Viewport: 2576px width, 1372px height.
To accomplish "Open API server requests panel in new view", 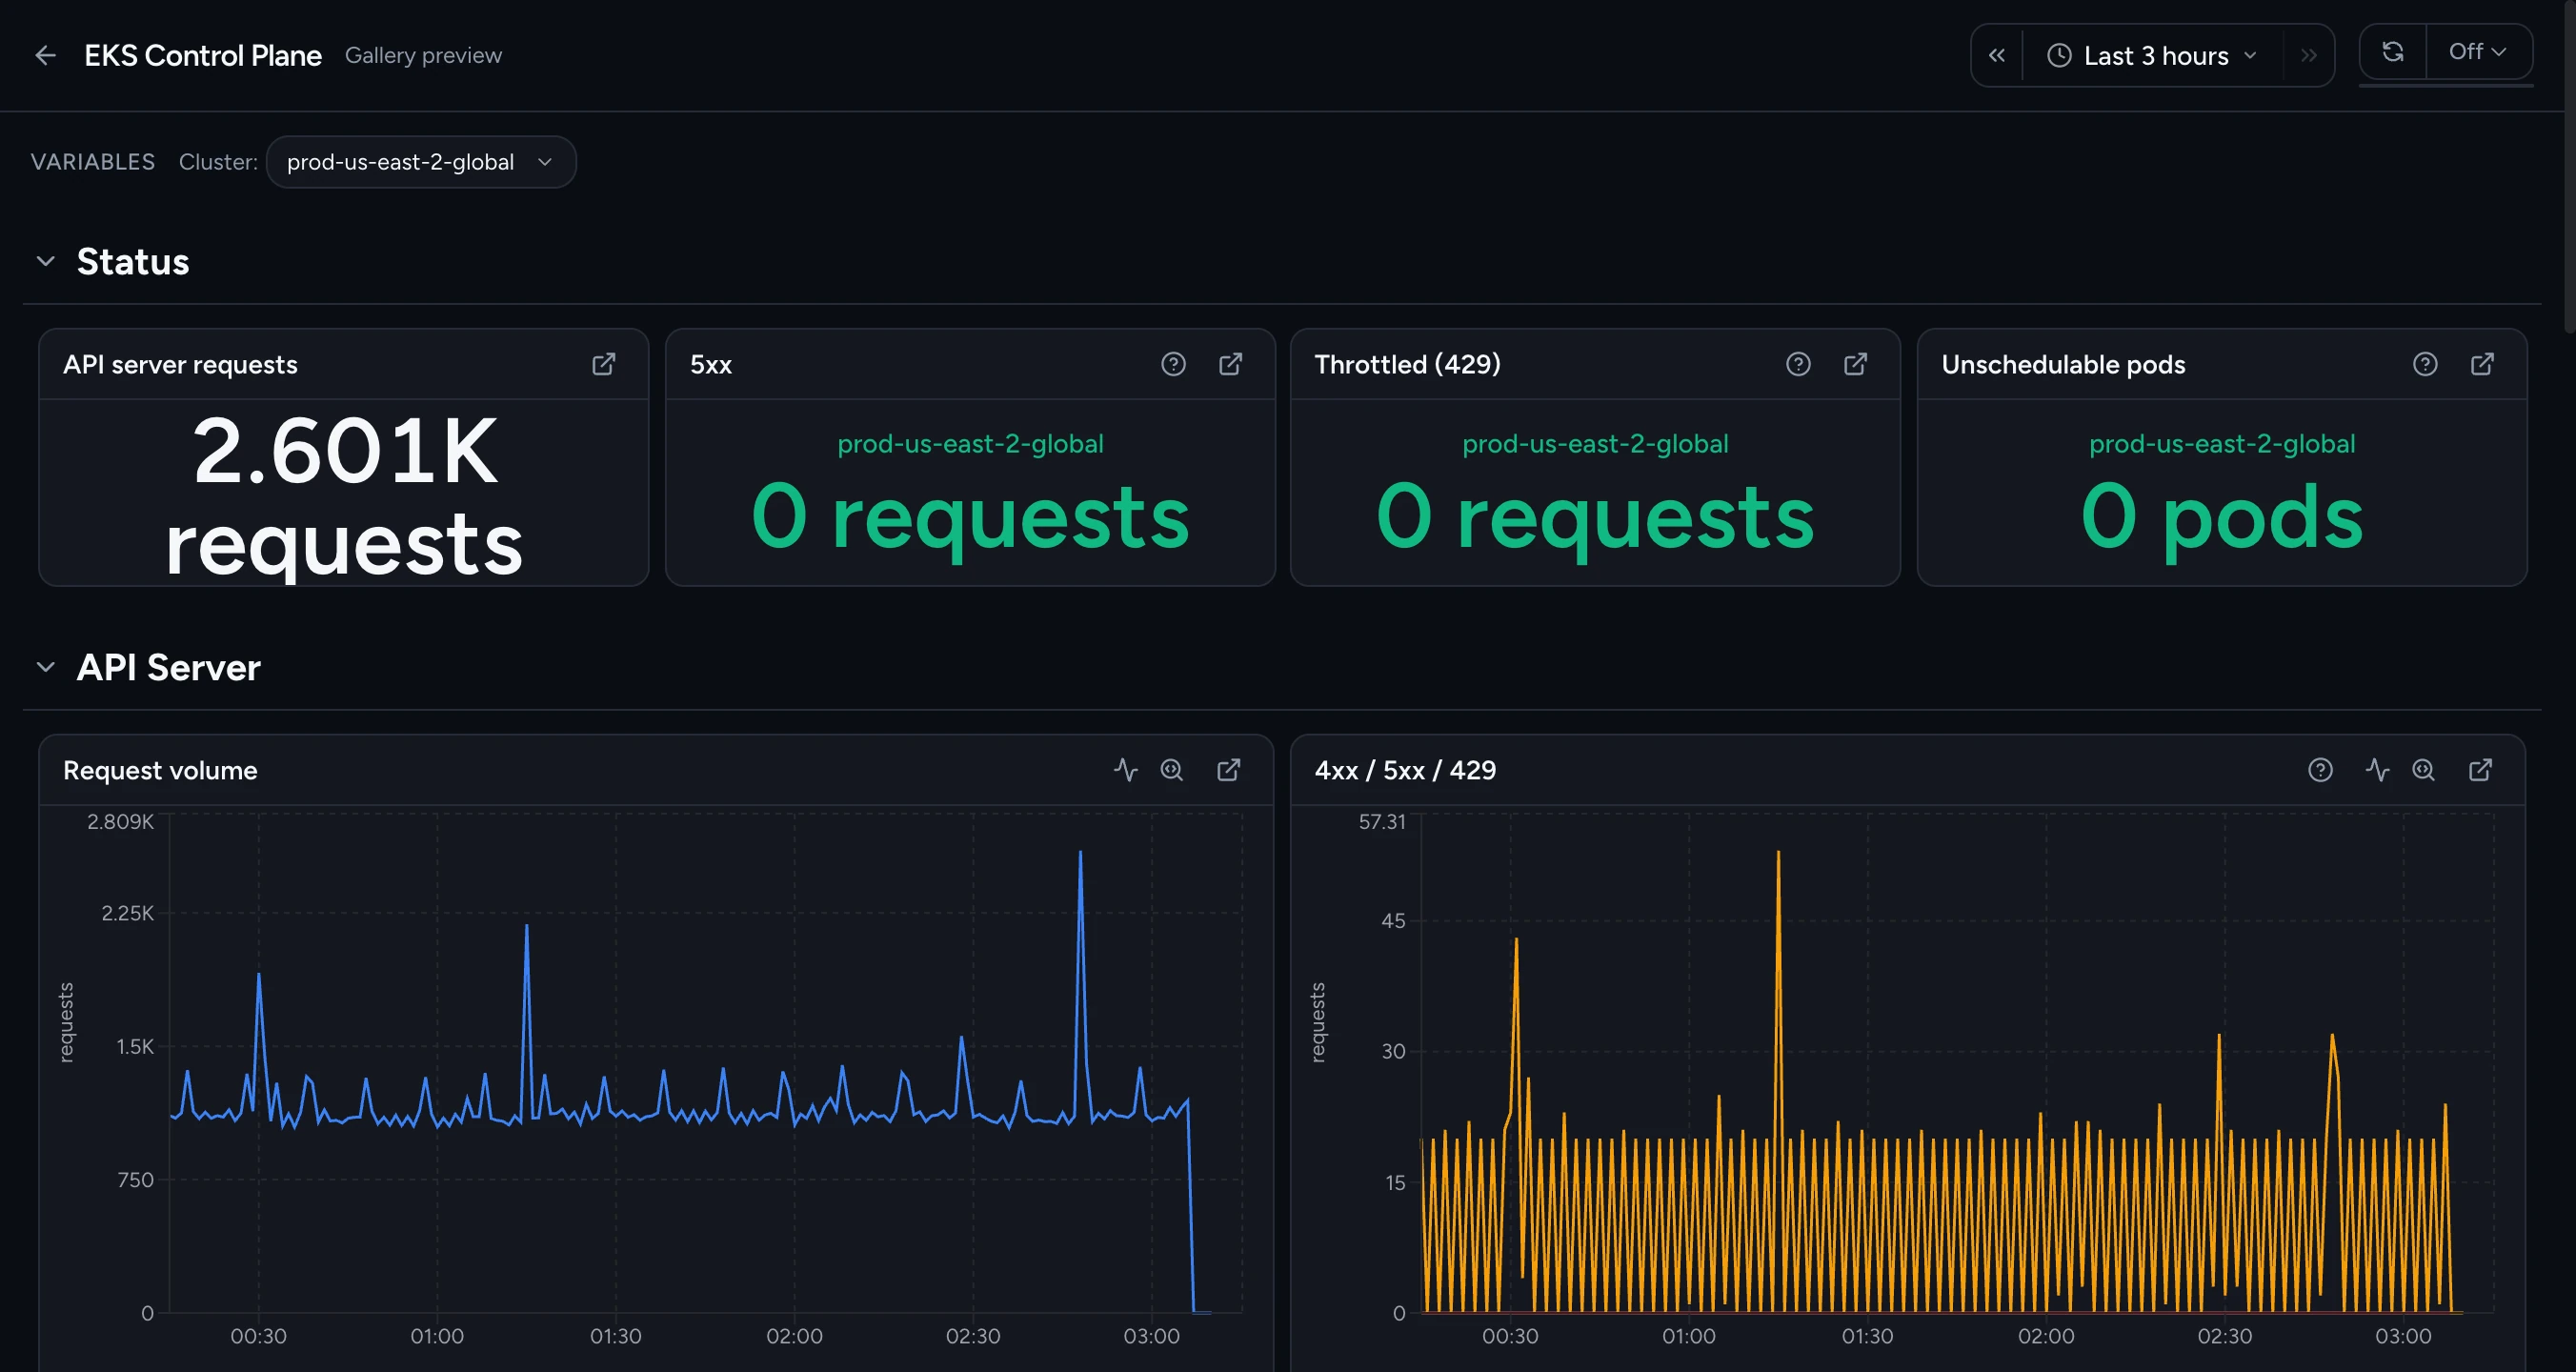I will (604, 364).
